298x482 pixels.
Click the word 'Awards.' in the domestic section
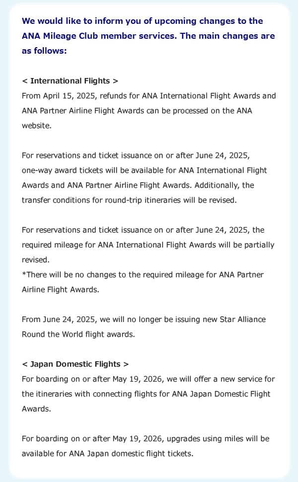(x=35, y=408)
